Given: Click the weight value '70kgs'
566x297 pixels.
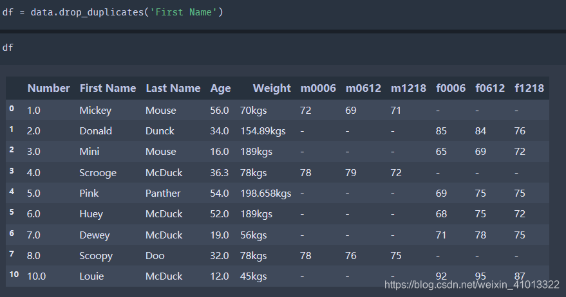Looking at the screenshot, I should click(x=253, y=111).
